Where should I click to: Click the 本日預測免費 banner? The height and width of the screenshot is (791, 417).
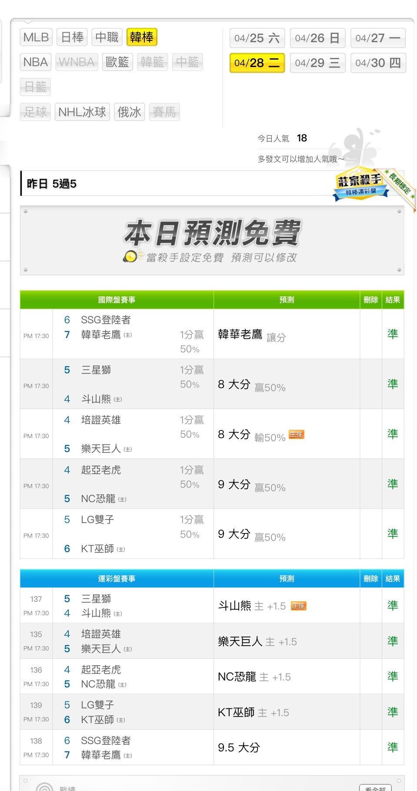click(212, 241)
